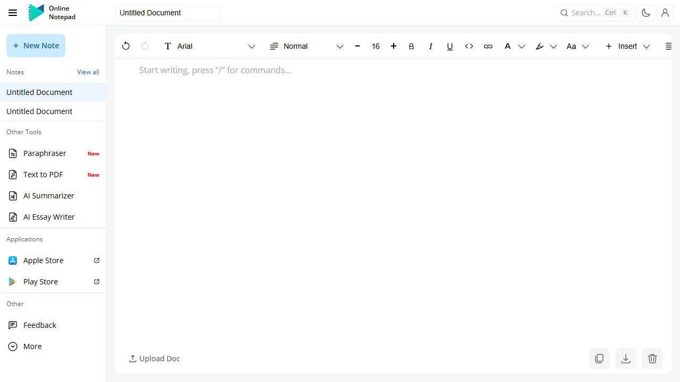
Task: Open the Paraphraser tool
Action: [45, 153]
